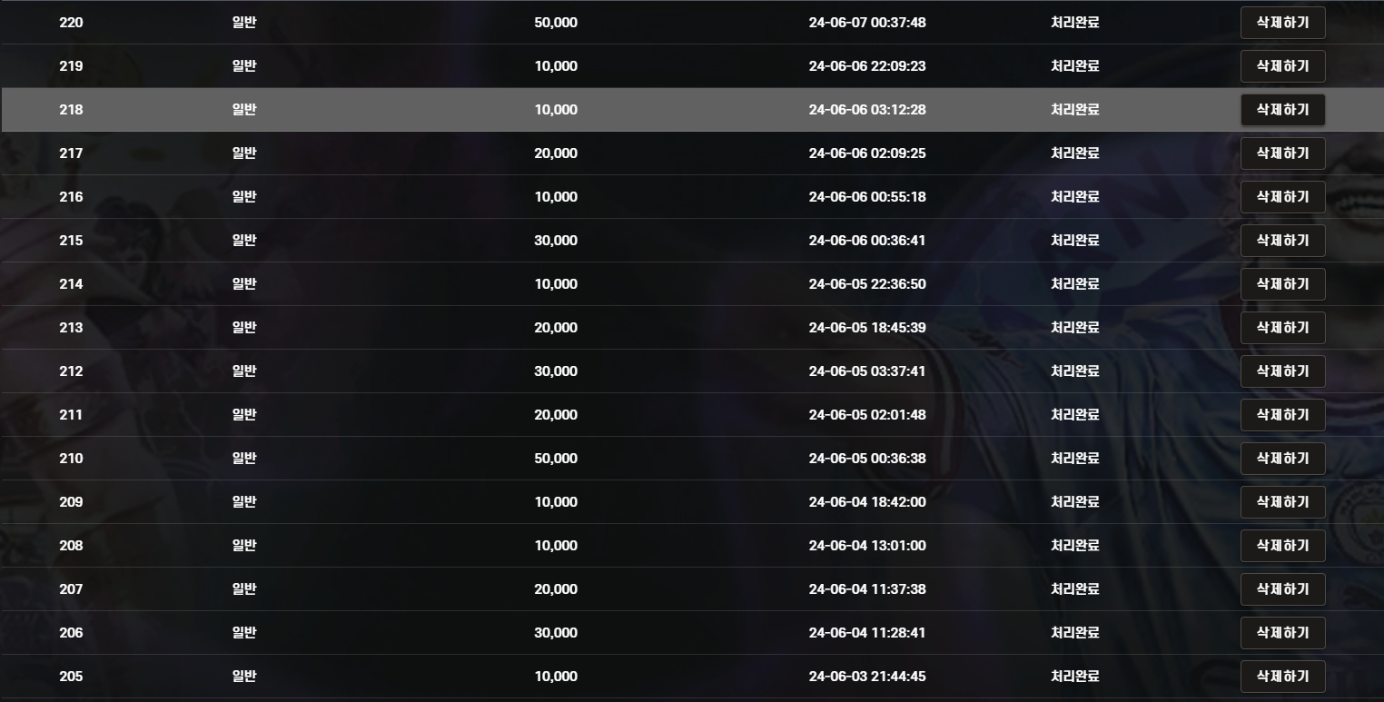Remove record 206 with 삭제하기
The height and width of the screenshot is (702, 1384).
tap(1282, 633)
